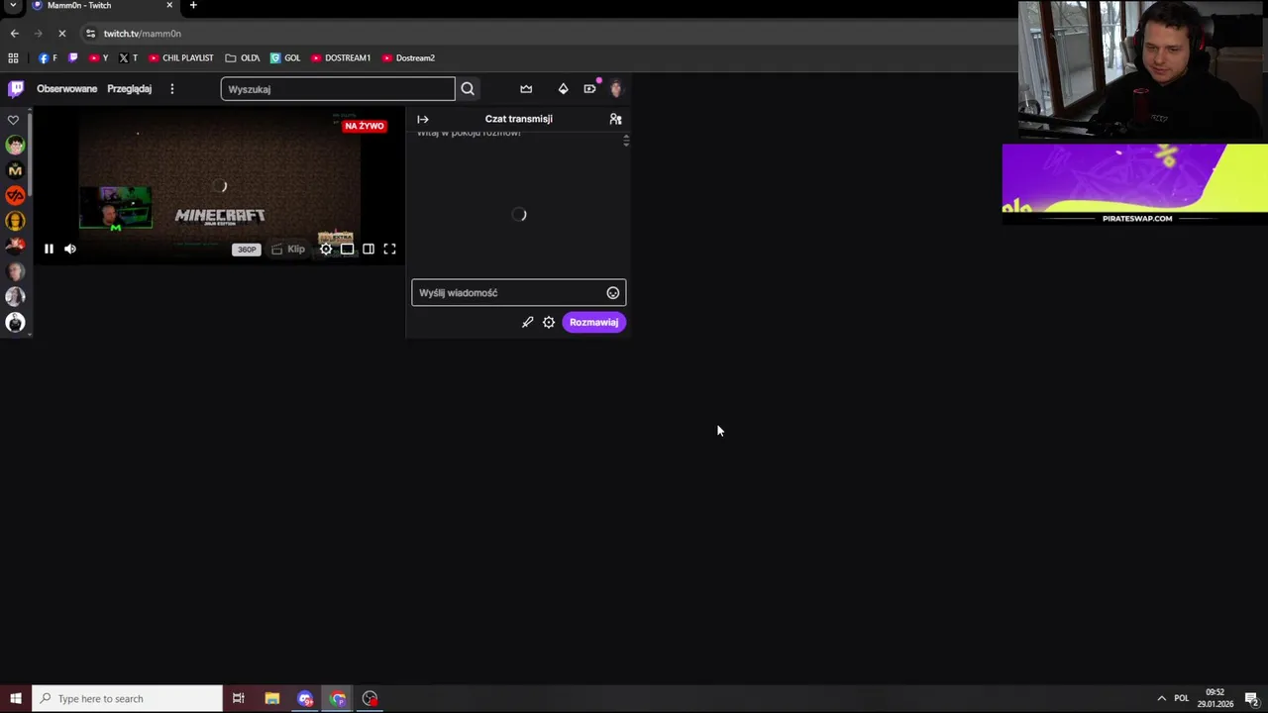The width and height of the screenshot is (1268, 713).
Task: Send message with Rozmawiaj button
Action: pos(593,322)
